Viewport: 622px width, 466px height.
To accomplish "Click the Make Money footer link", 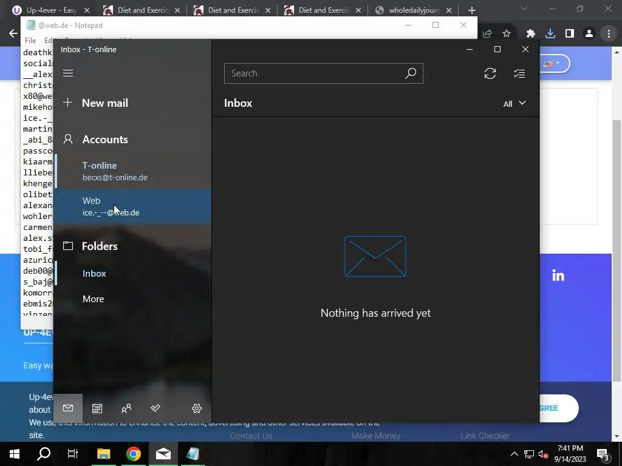I will [x=375, y=436].
